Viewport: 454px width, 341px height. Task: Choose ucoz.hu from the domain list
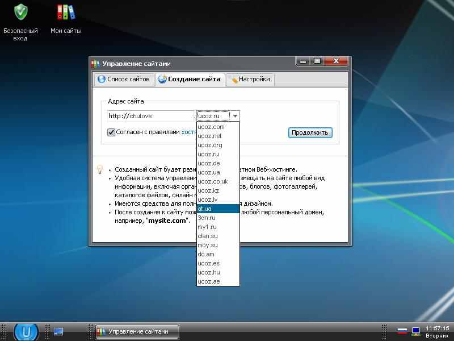point(218,272)
